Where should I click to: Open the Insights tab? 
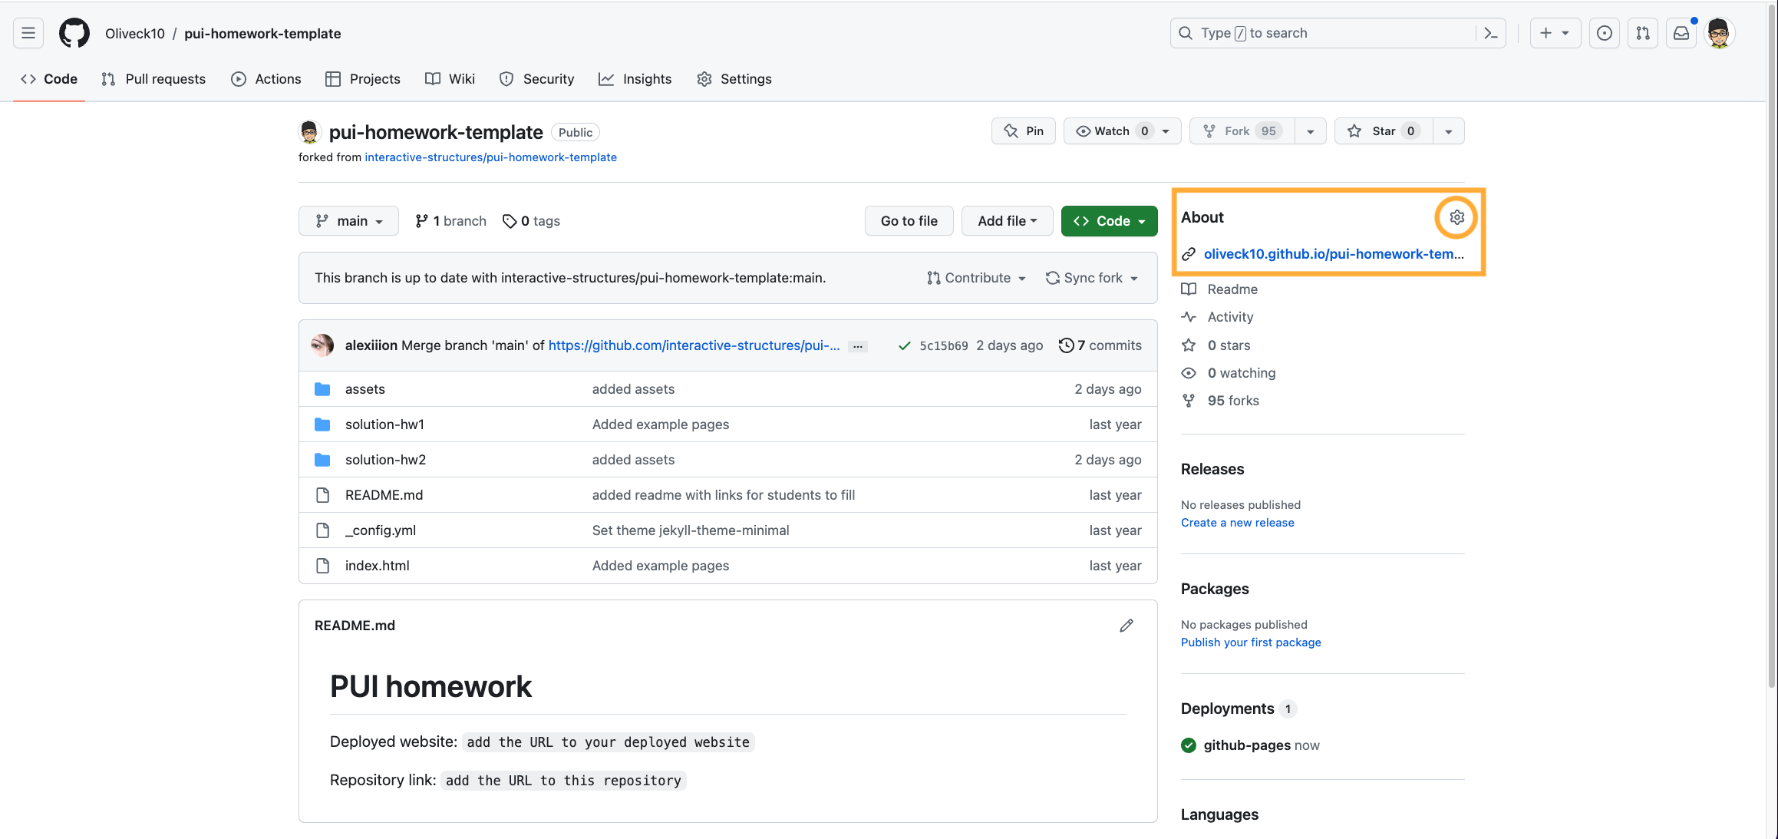[635, 79]
